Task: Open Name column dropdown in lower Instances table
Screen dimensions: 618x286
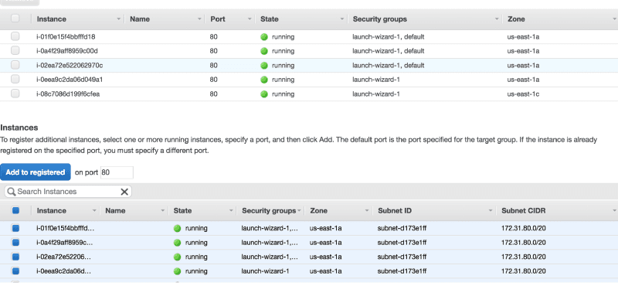Action: (x=162, y=211)
